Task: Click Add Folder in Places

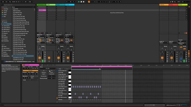Action: tap(6, 56)
